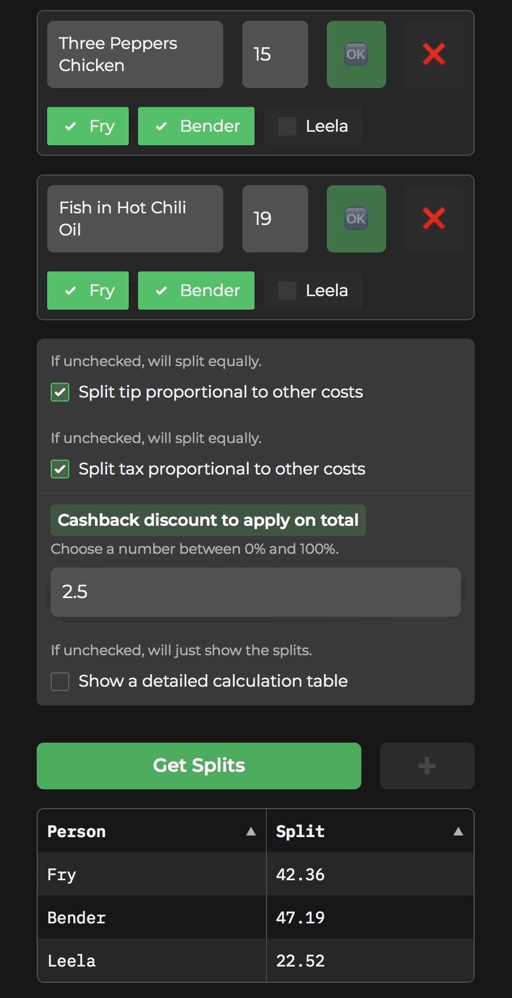Image resolution: width=512 pixels, height=998 pixels.
Task: Uncheck Fry for Fish in Hot Chili Oil
Action: pyautogui.click(x=88, y=290)
